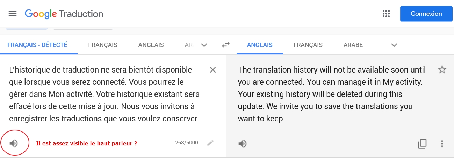The height and width of the screenshot is (158, 454).
Task: Click inside the French source text box
Action: 104,94
